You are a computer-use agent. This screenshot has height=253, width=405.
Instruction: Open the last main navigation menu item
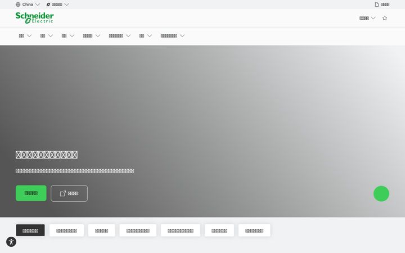click(173, 35)
